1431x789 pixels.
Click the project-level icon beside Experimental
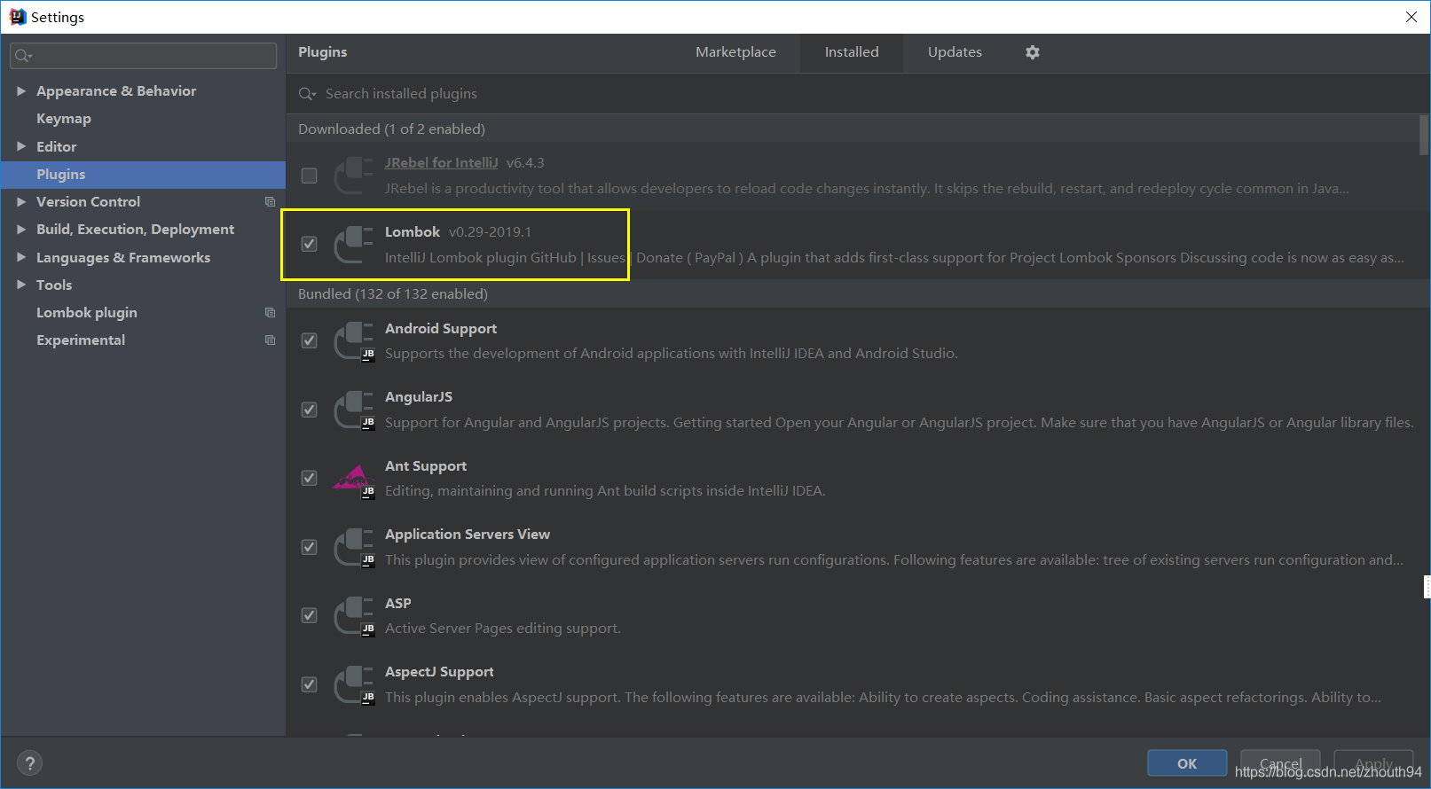point(270,340)
